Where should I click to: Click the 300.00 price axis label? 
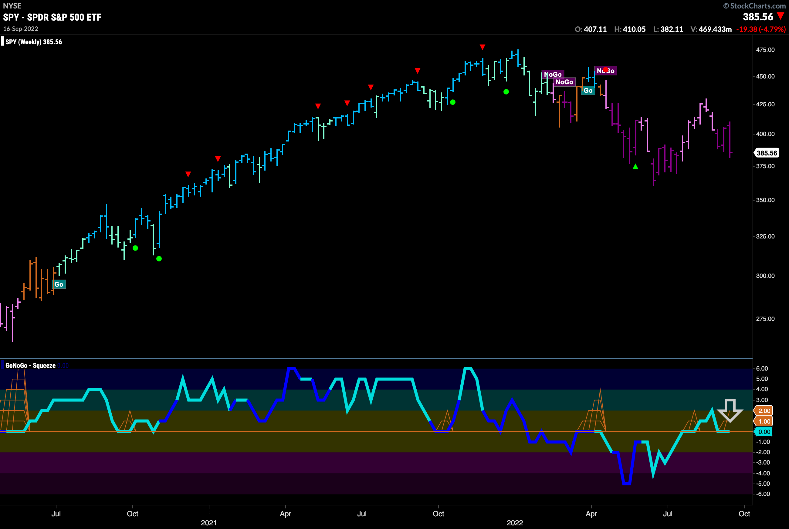[765, 276]
